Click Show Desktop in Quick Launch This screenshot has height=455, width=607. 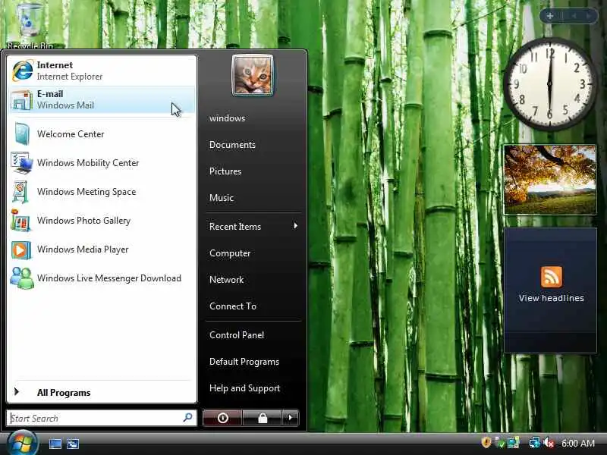pyautogui.click(x=55, y=444)
